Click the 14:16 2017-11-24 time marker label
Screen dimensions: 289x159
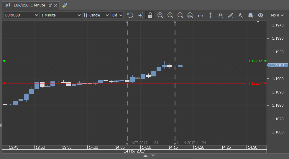coord(191,143)
